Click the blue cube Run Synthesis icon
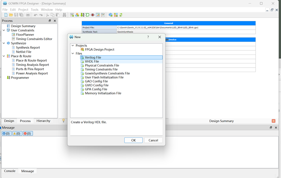Screen dimensions: 281x178 [110, 15]
